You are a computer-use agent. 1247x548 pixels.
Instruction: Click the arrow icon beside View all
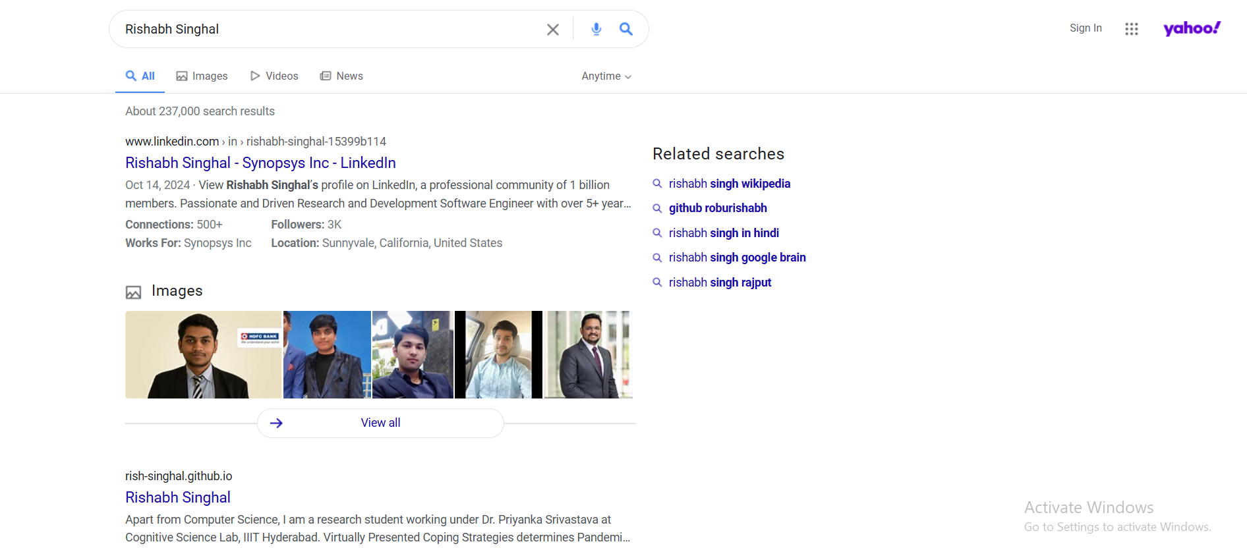276,423
